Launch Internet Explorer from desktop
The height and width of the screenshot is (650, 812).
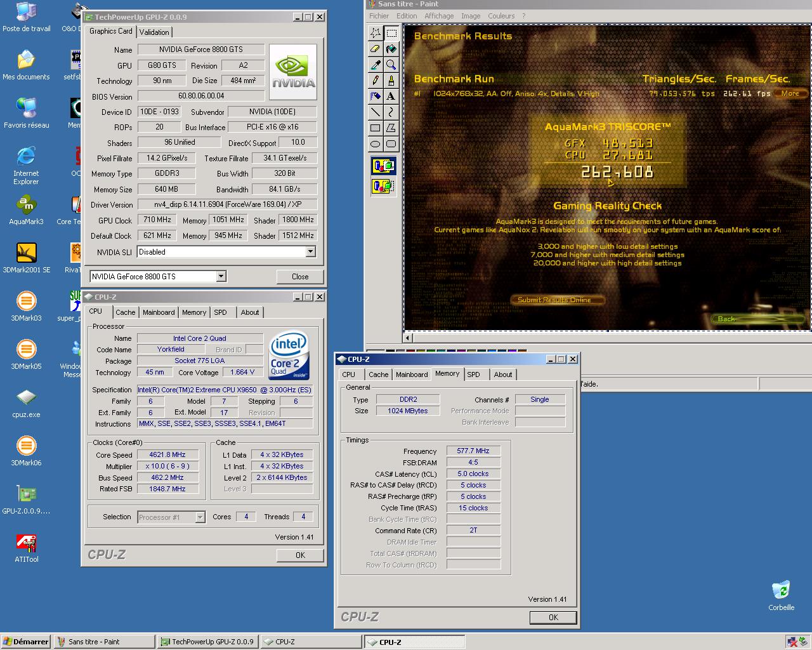26,166
